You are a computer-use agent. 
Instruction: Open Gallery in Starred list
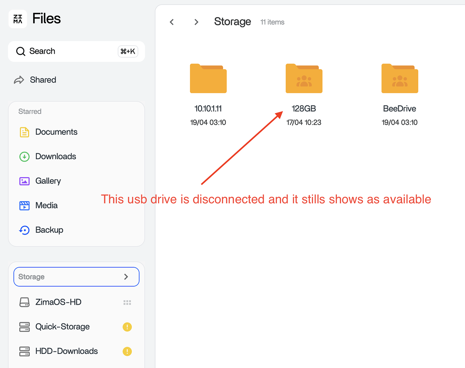click(48, 181)
